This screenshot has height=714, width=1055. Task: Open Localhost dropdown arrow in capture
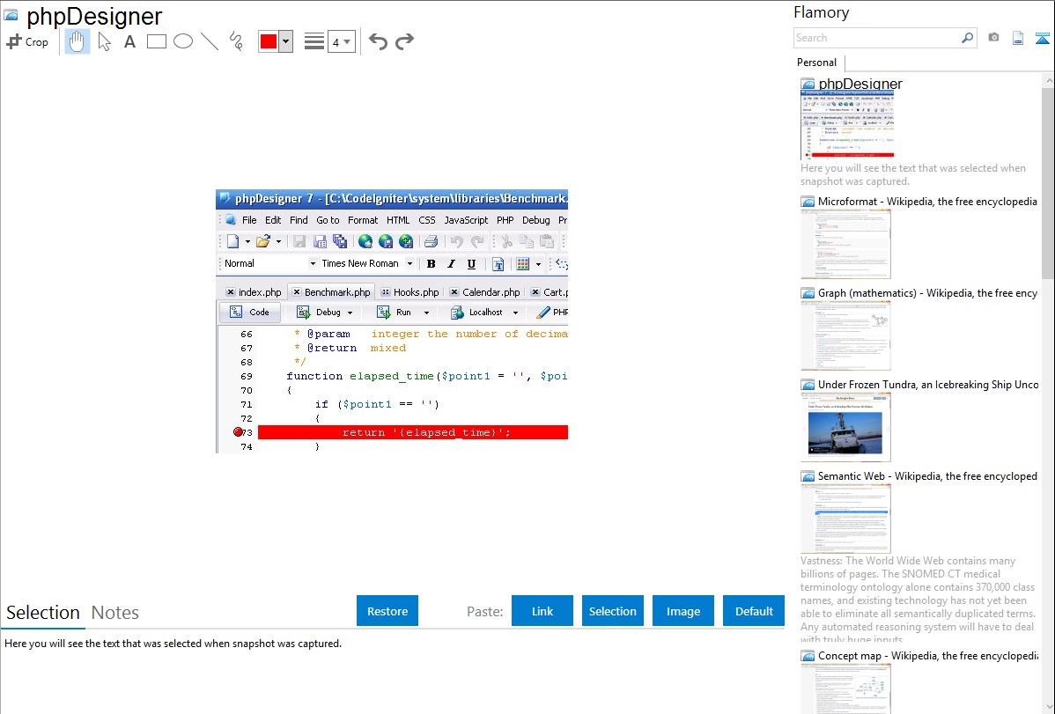(515, 313)
